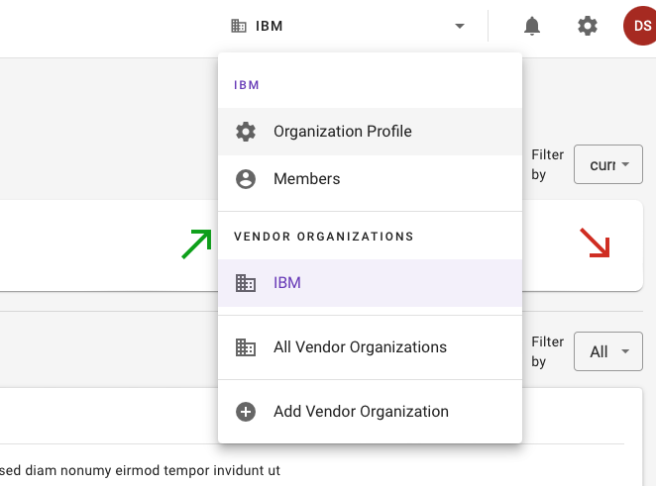Click the Organization Profile gear icon
This screenshot has width=656, height=486.
coord(246,132)
